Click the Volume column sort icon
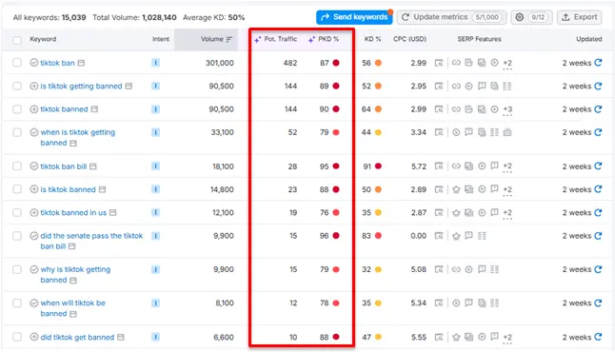This screenshot has width=615, height=352. coord(229,39)
